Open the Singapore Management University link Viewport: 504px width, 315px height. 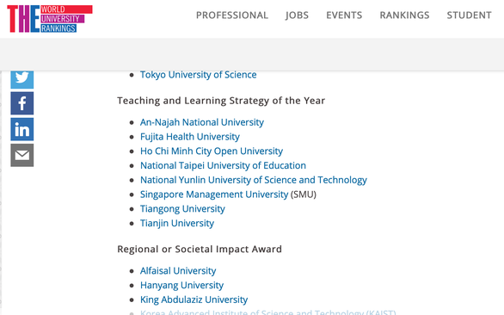[214, 195]
